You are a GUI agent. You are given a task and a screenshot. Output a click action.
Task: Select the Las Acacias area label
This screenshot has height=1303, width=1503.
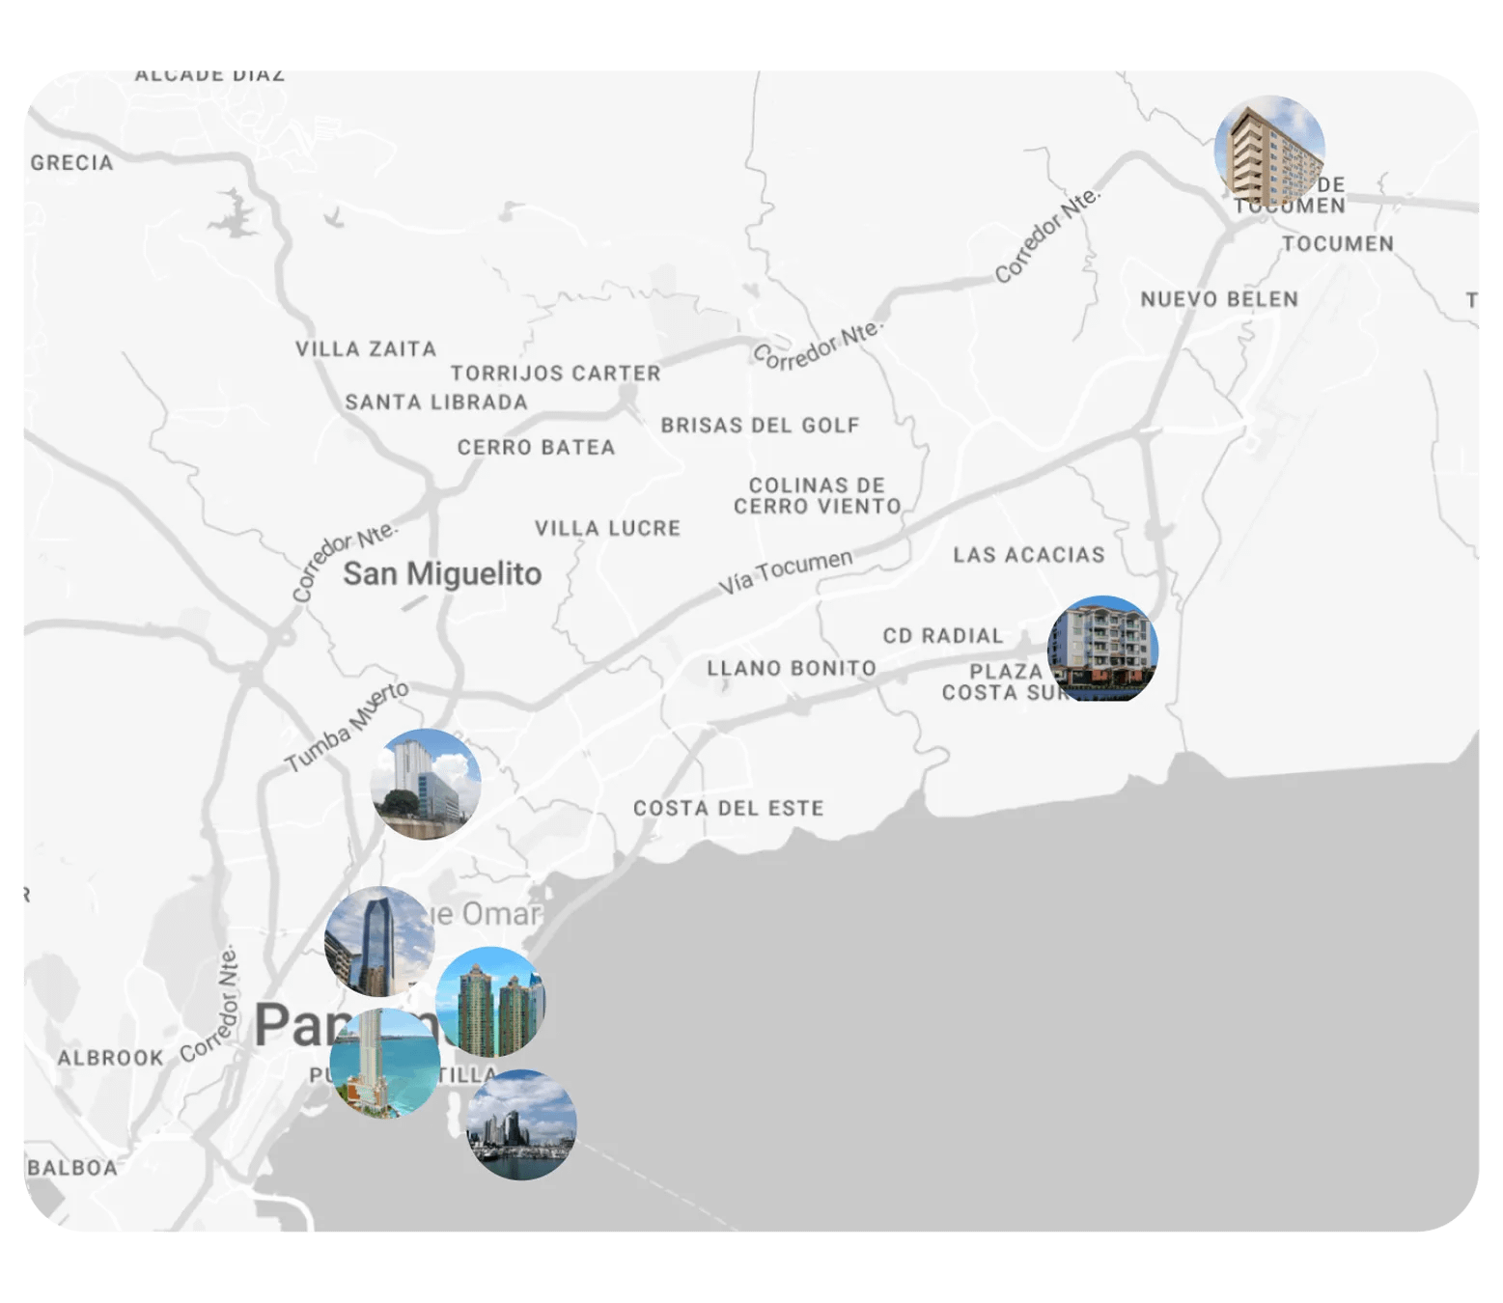point(1028,555)
